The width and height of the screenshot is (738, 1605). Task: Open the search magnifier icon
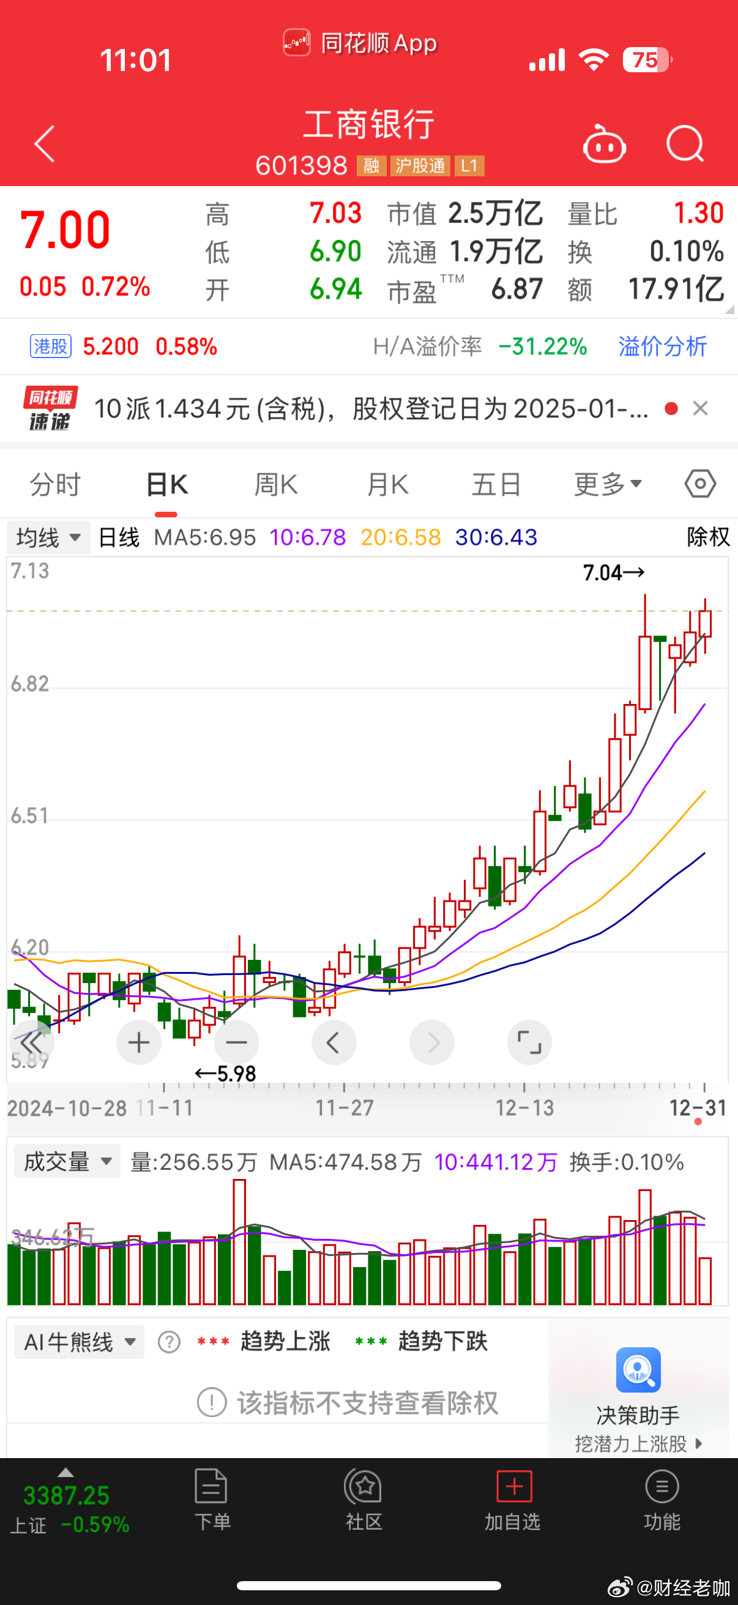coord(685,144)
